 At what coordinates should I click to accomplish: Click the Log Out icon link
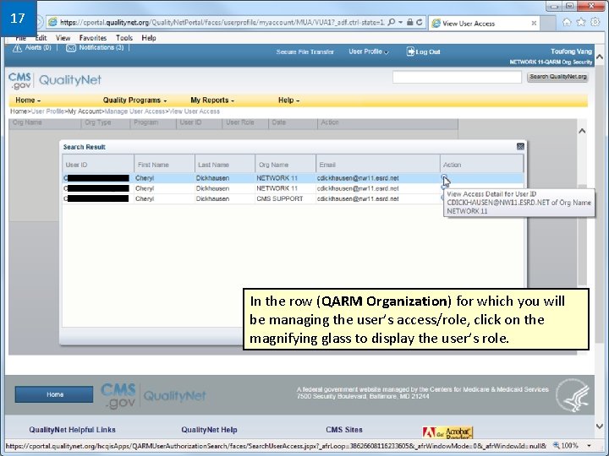click(x=424, y=52)
